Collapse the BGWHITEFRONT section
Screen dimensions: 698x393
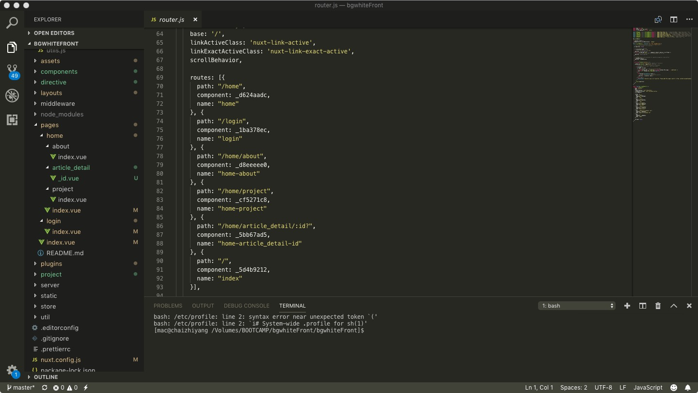pyautogui.click(x=84, y=44)
